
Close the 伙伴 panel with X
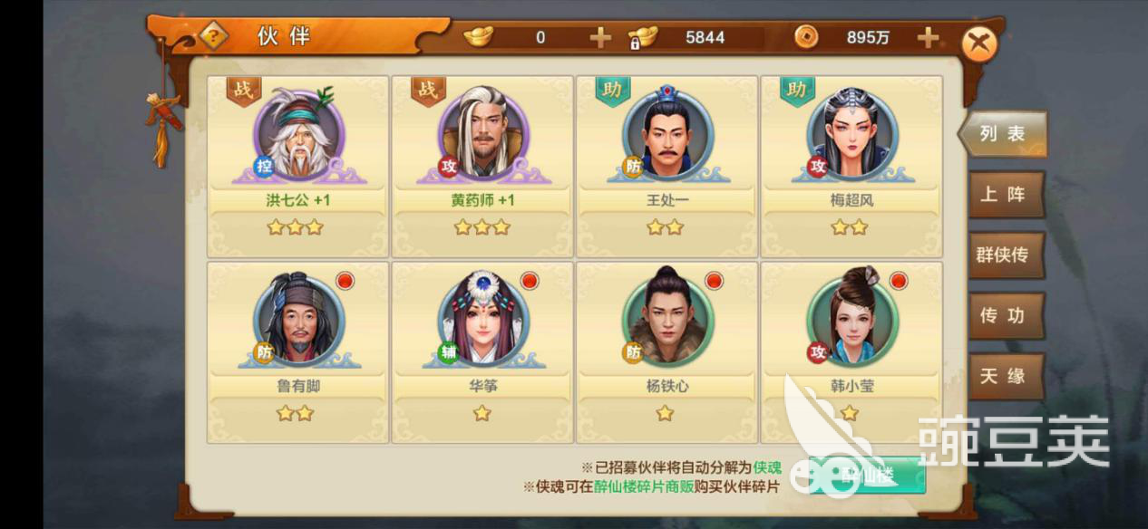[x=979, y=44]
